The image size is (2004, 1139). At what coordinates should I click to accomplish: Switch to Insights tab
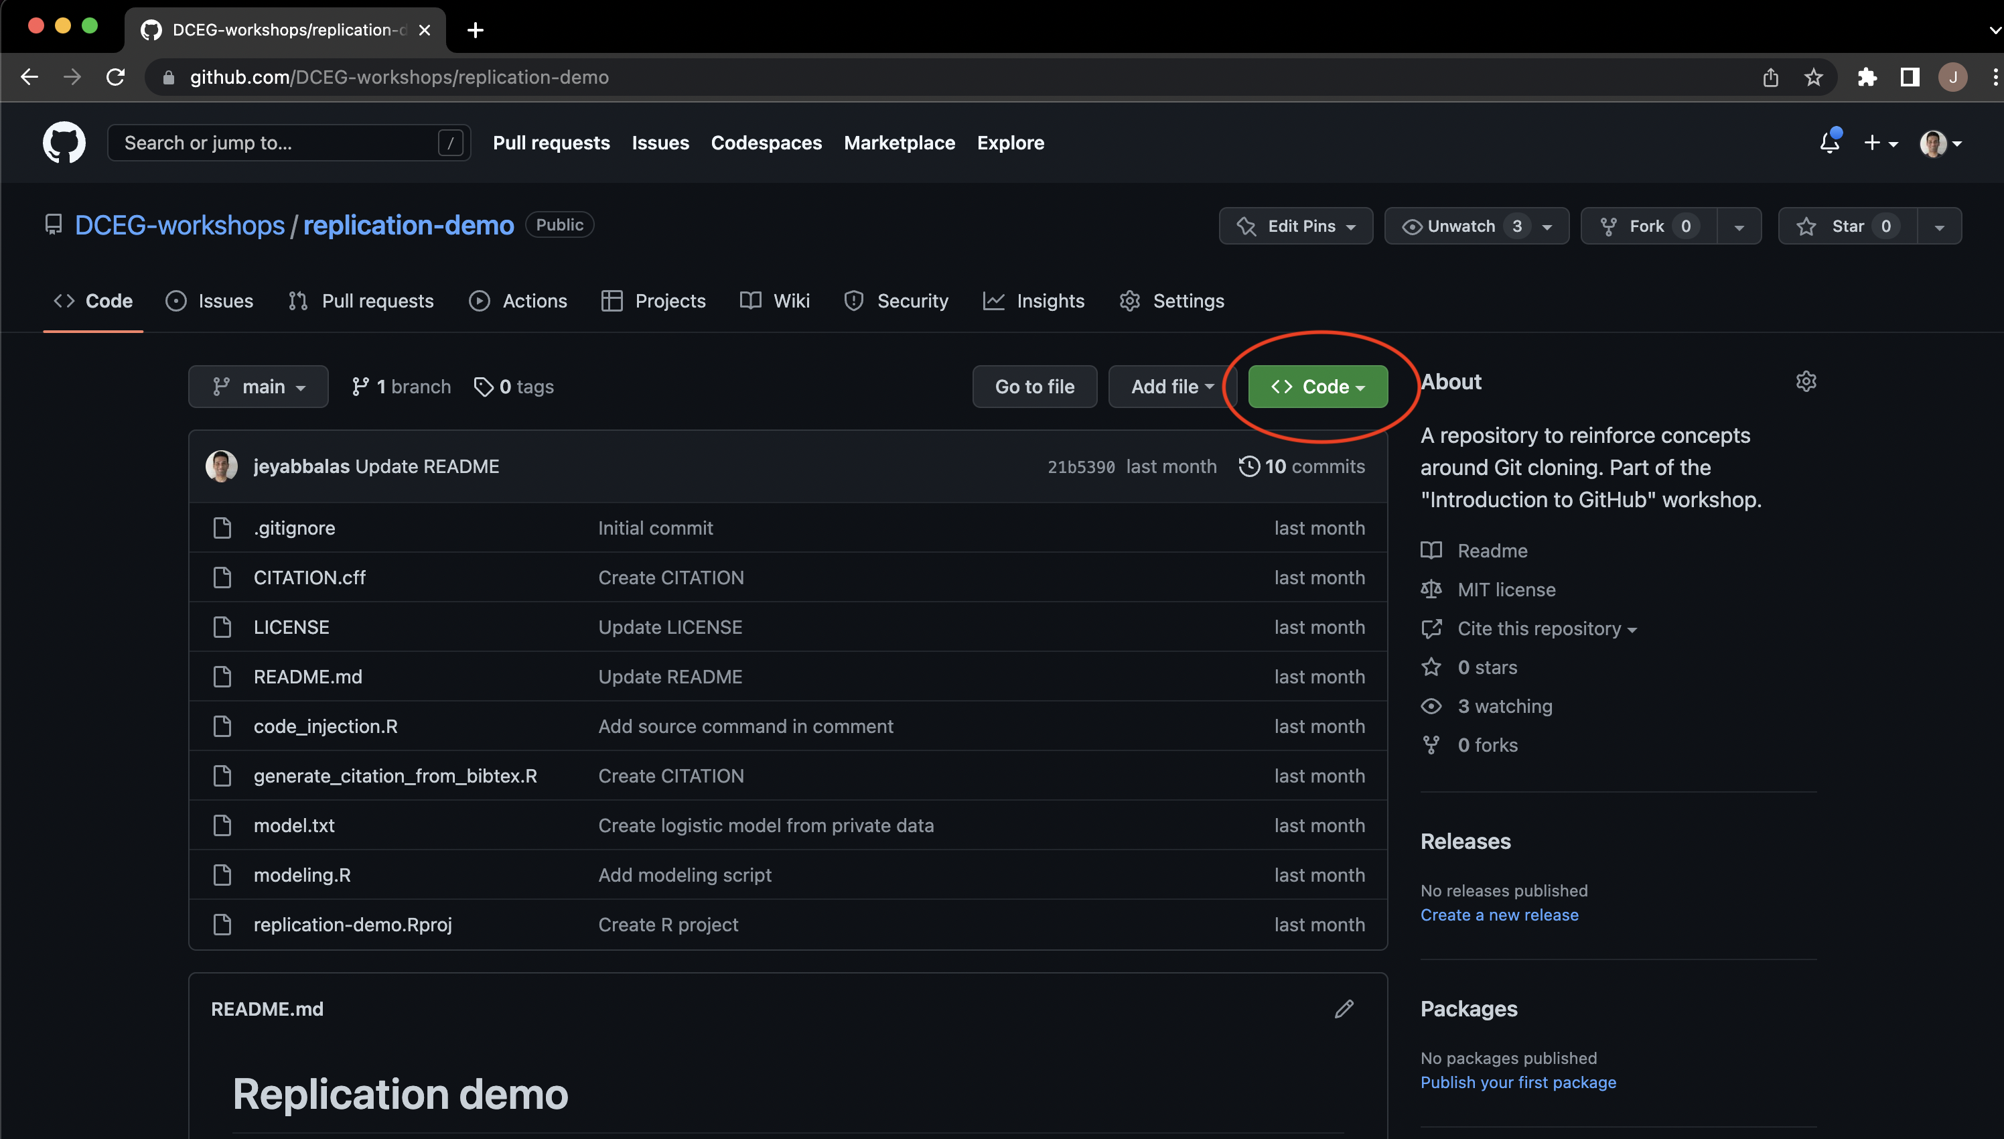(1033, 301)
